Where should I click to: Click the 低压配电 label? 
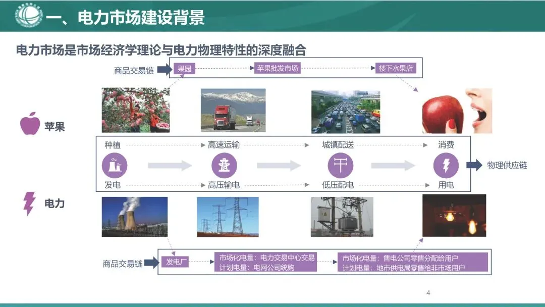[x=338, y=185]
